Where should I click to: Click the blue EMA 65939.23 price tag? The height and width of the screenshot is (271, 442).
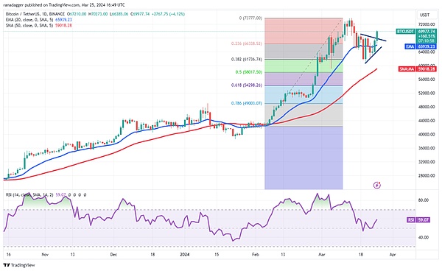[x=421, y=46]
